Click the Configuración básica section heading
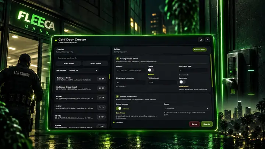The width and height of the screenshot is (265, 149). pos(129,58)
